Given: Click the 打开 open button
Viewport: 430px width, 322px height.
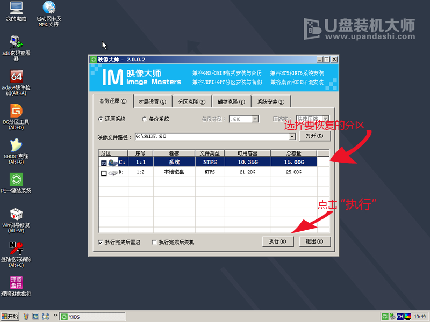Looking at the screenshot, I should [314, 136].
